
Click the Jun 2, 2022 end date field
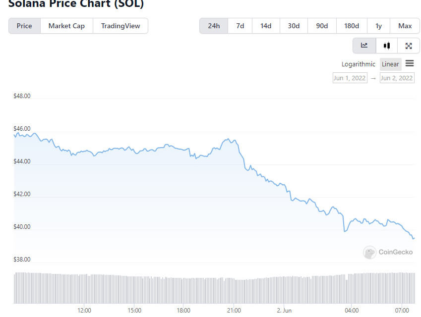[x=397, y=78]
